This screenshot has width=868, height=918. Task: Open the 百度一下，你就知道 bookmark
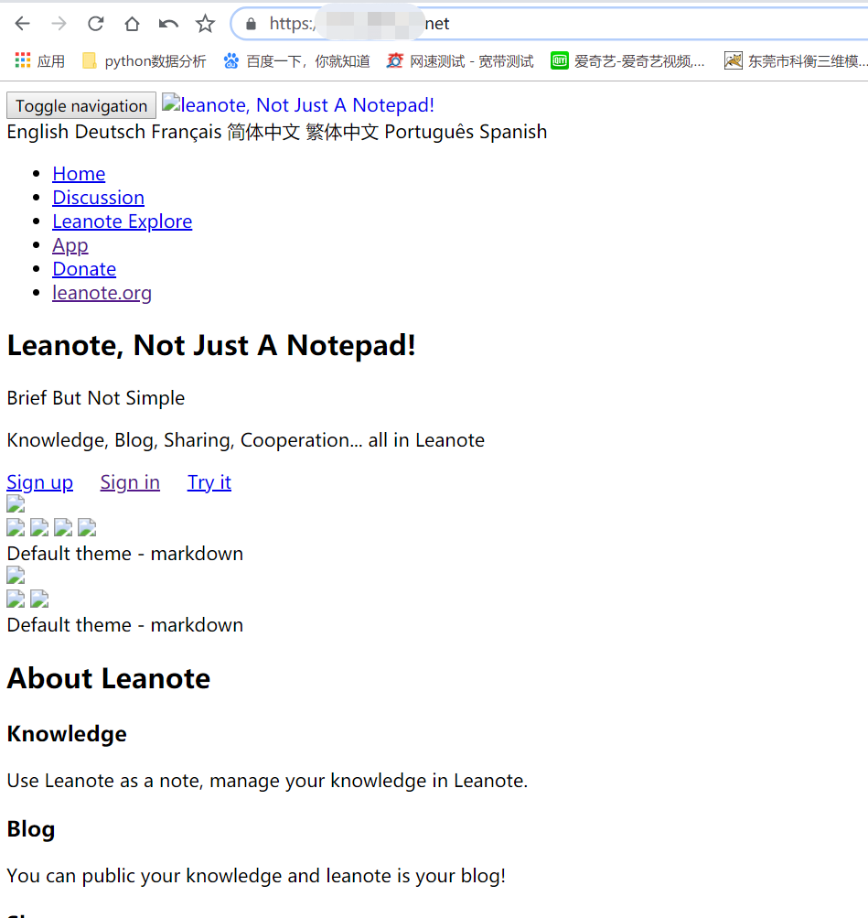tap(296, 61)
